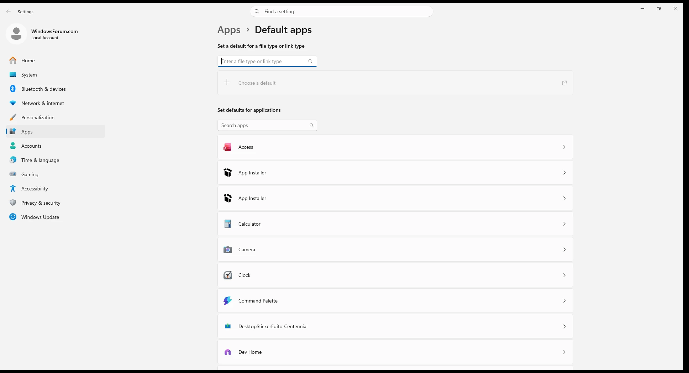Click the magnifier icon in Search apps

[312, 125]
